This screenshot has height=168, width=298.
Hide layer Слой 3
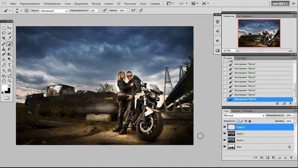pos(224,127)
